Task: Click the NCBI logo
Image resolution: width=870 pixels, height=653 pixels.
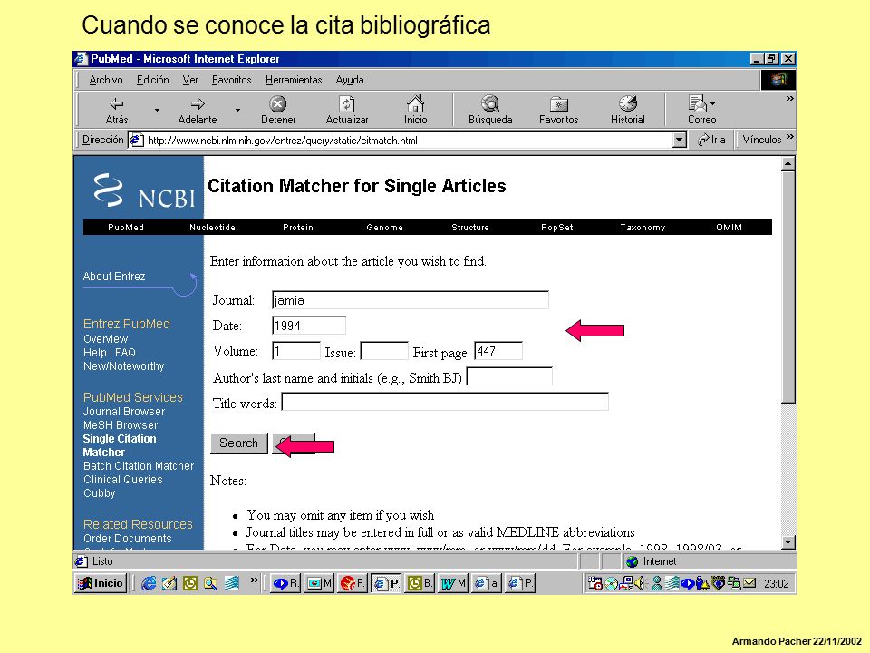Action: pos(144,190)
